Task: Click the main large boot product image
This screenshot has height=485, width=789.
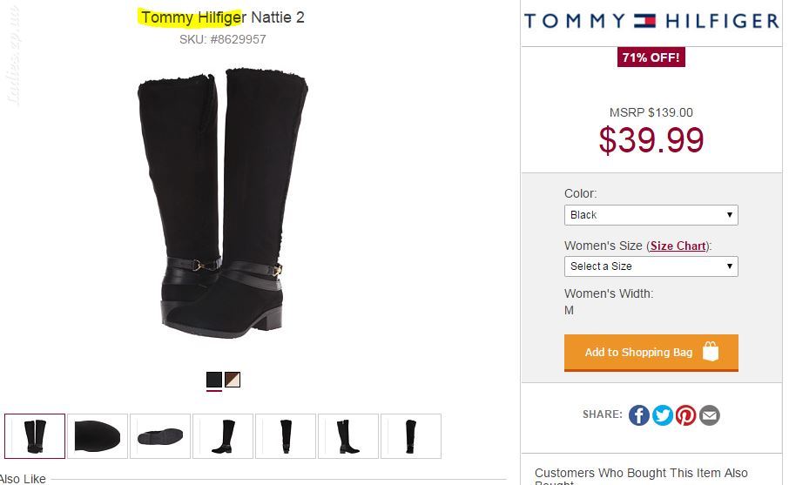Action: click(222, 203)
